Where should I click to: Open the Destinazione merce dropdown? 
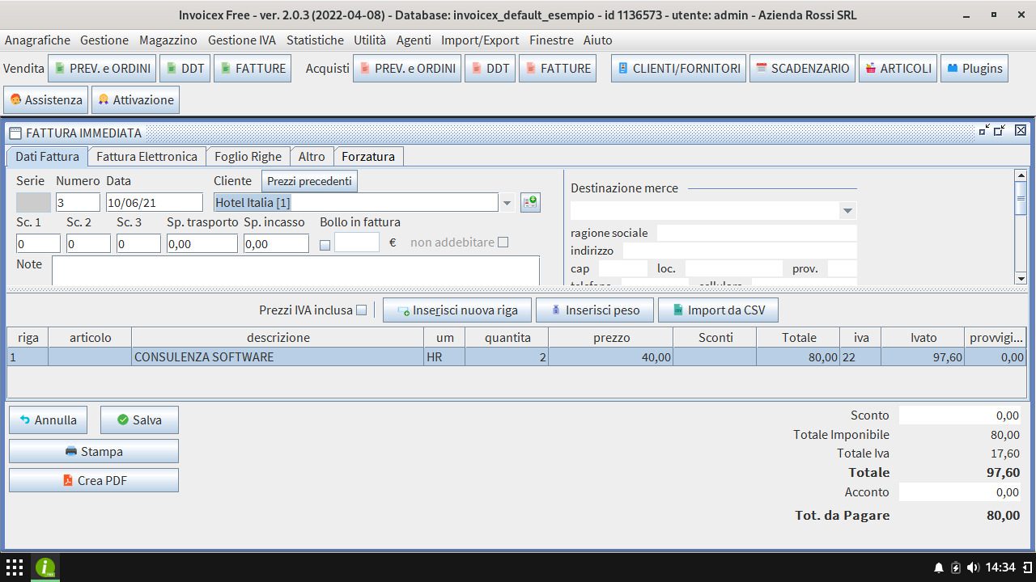pyautogui.click(x=847, y=211)
